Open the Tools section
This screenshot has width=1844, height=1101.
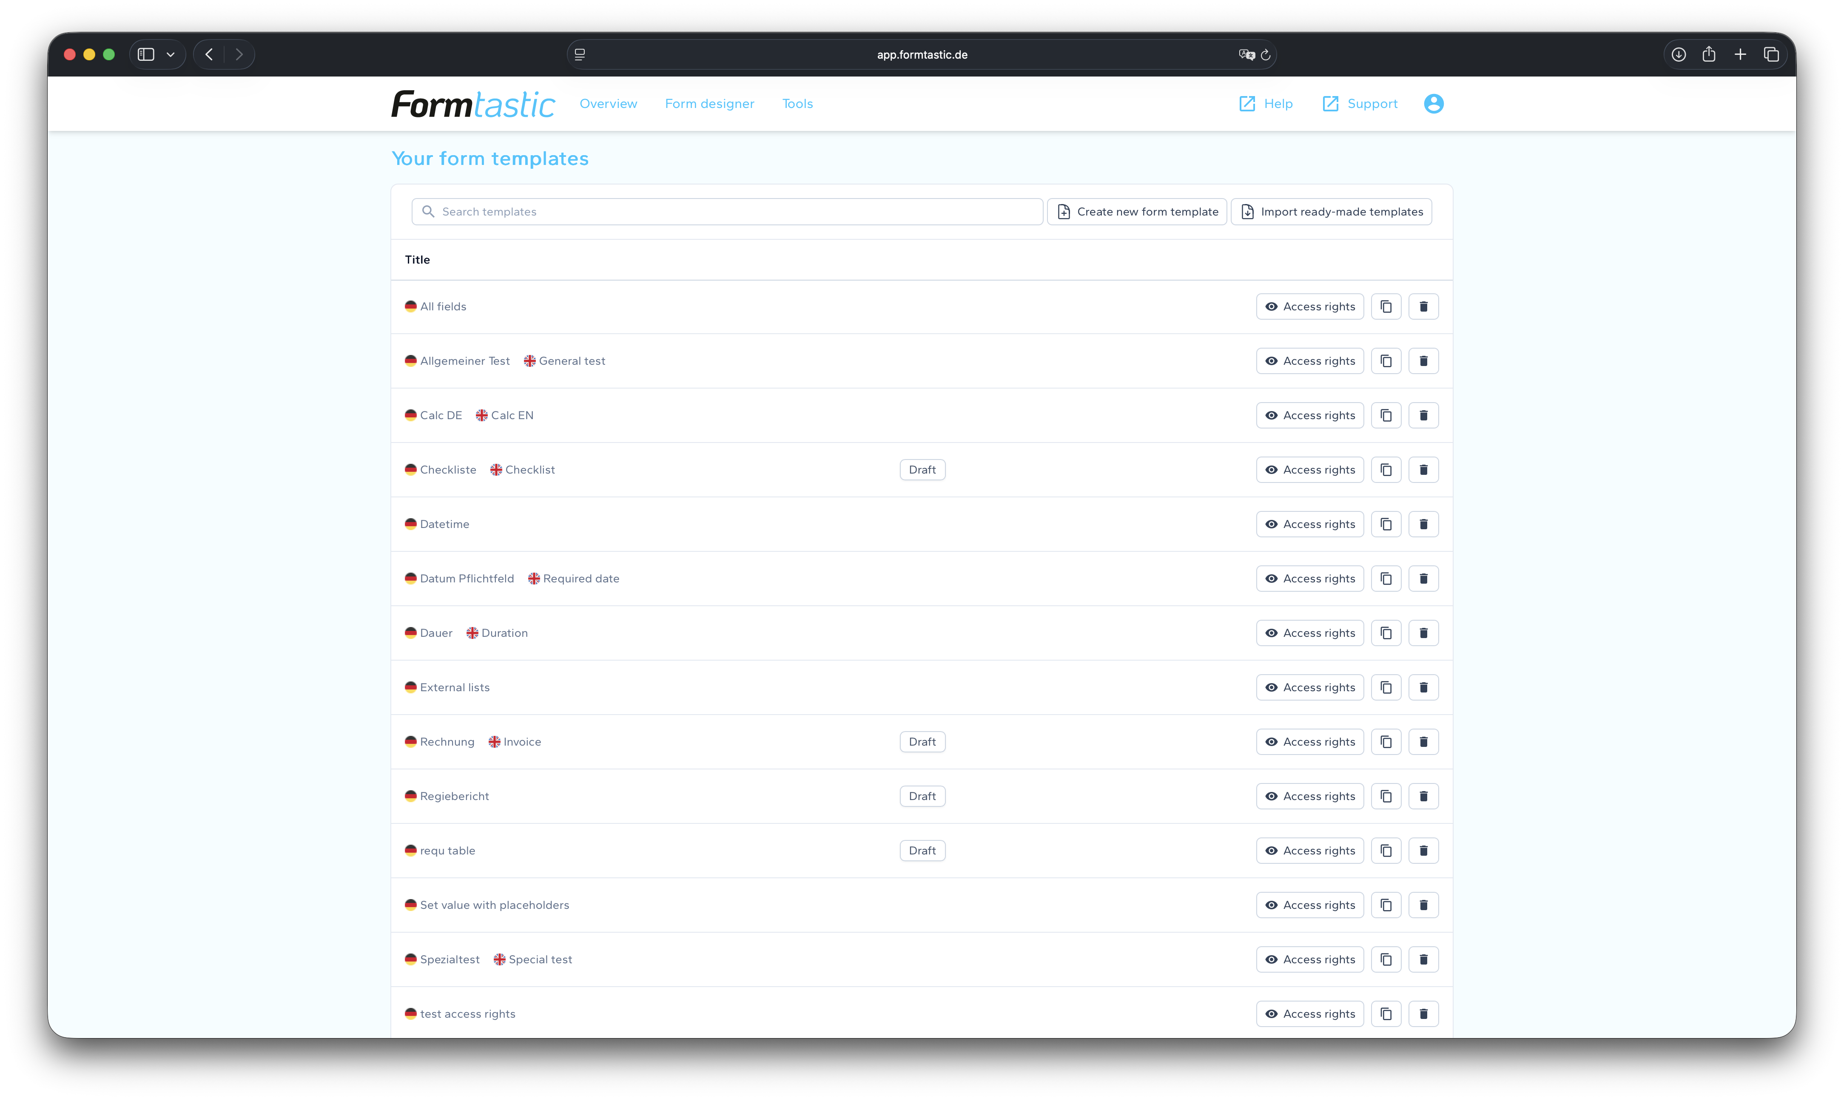pos(797,103)
